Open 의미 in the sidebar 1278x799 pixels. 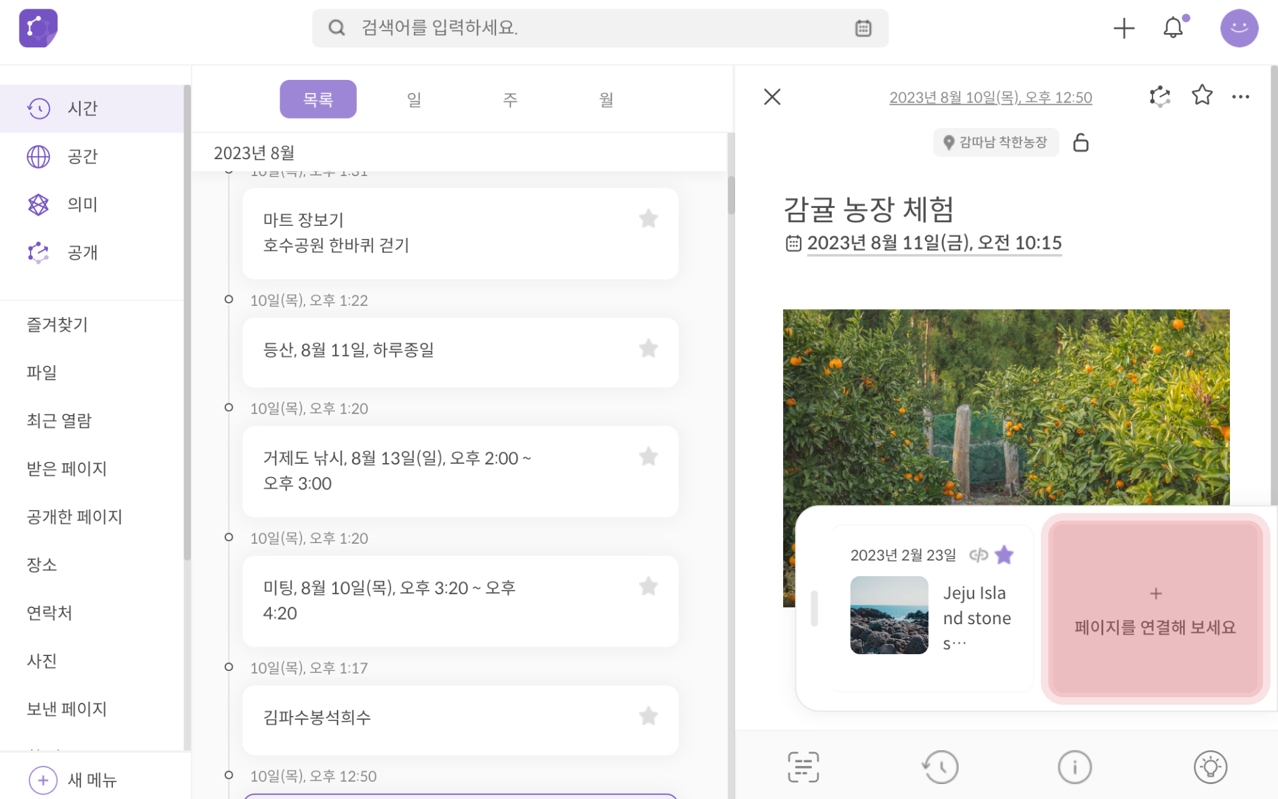[x=92, y=204]
